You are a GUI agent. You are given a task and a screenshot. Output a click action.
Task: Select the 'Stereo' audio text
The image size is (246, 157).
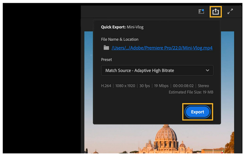pos(203,86)
